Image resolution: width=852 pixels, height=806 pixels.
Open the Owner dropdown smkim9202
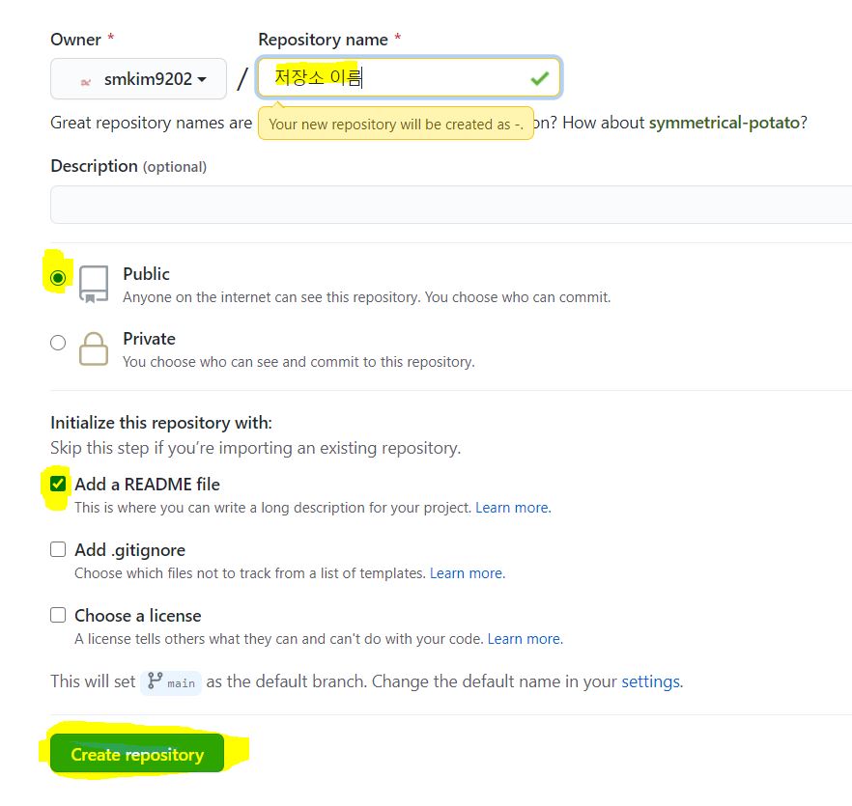(x=138, y=79)
